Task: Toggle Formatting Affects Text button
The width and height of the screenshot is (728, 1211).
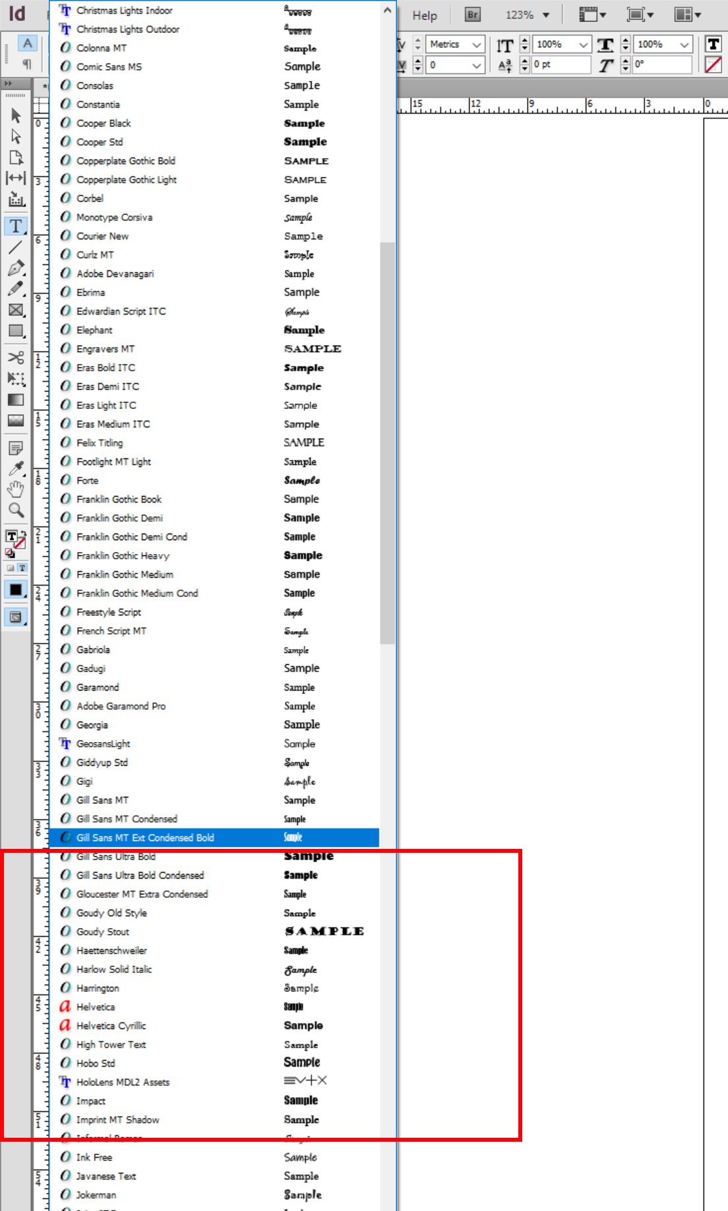Action: tap(22, 567)
